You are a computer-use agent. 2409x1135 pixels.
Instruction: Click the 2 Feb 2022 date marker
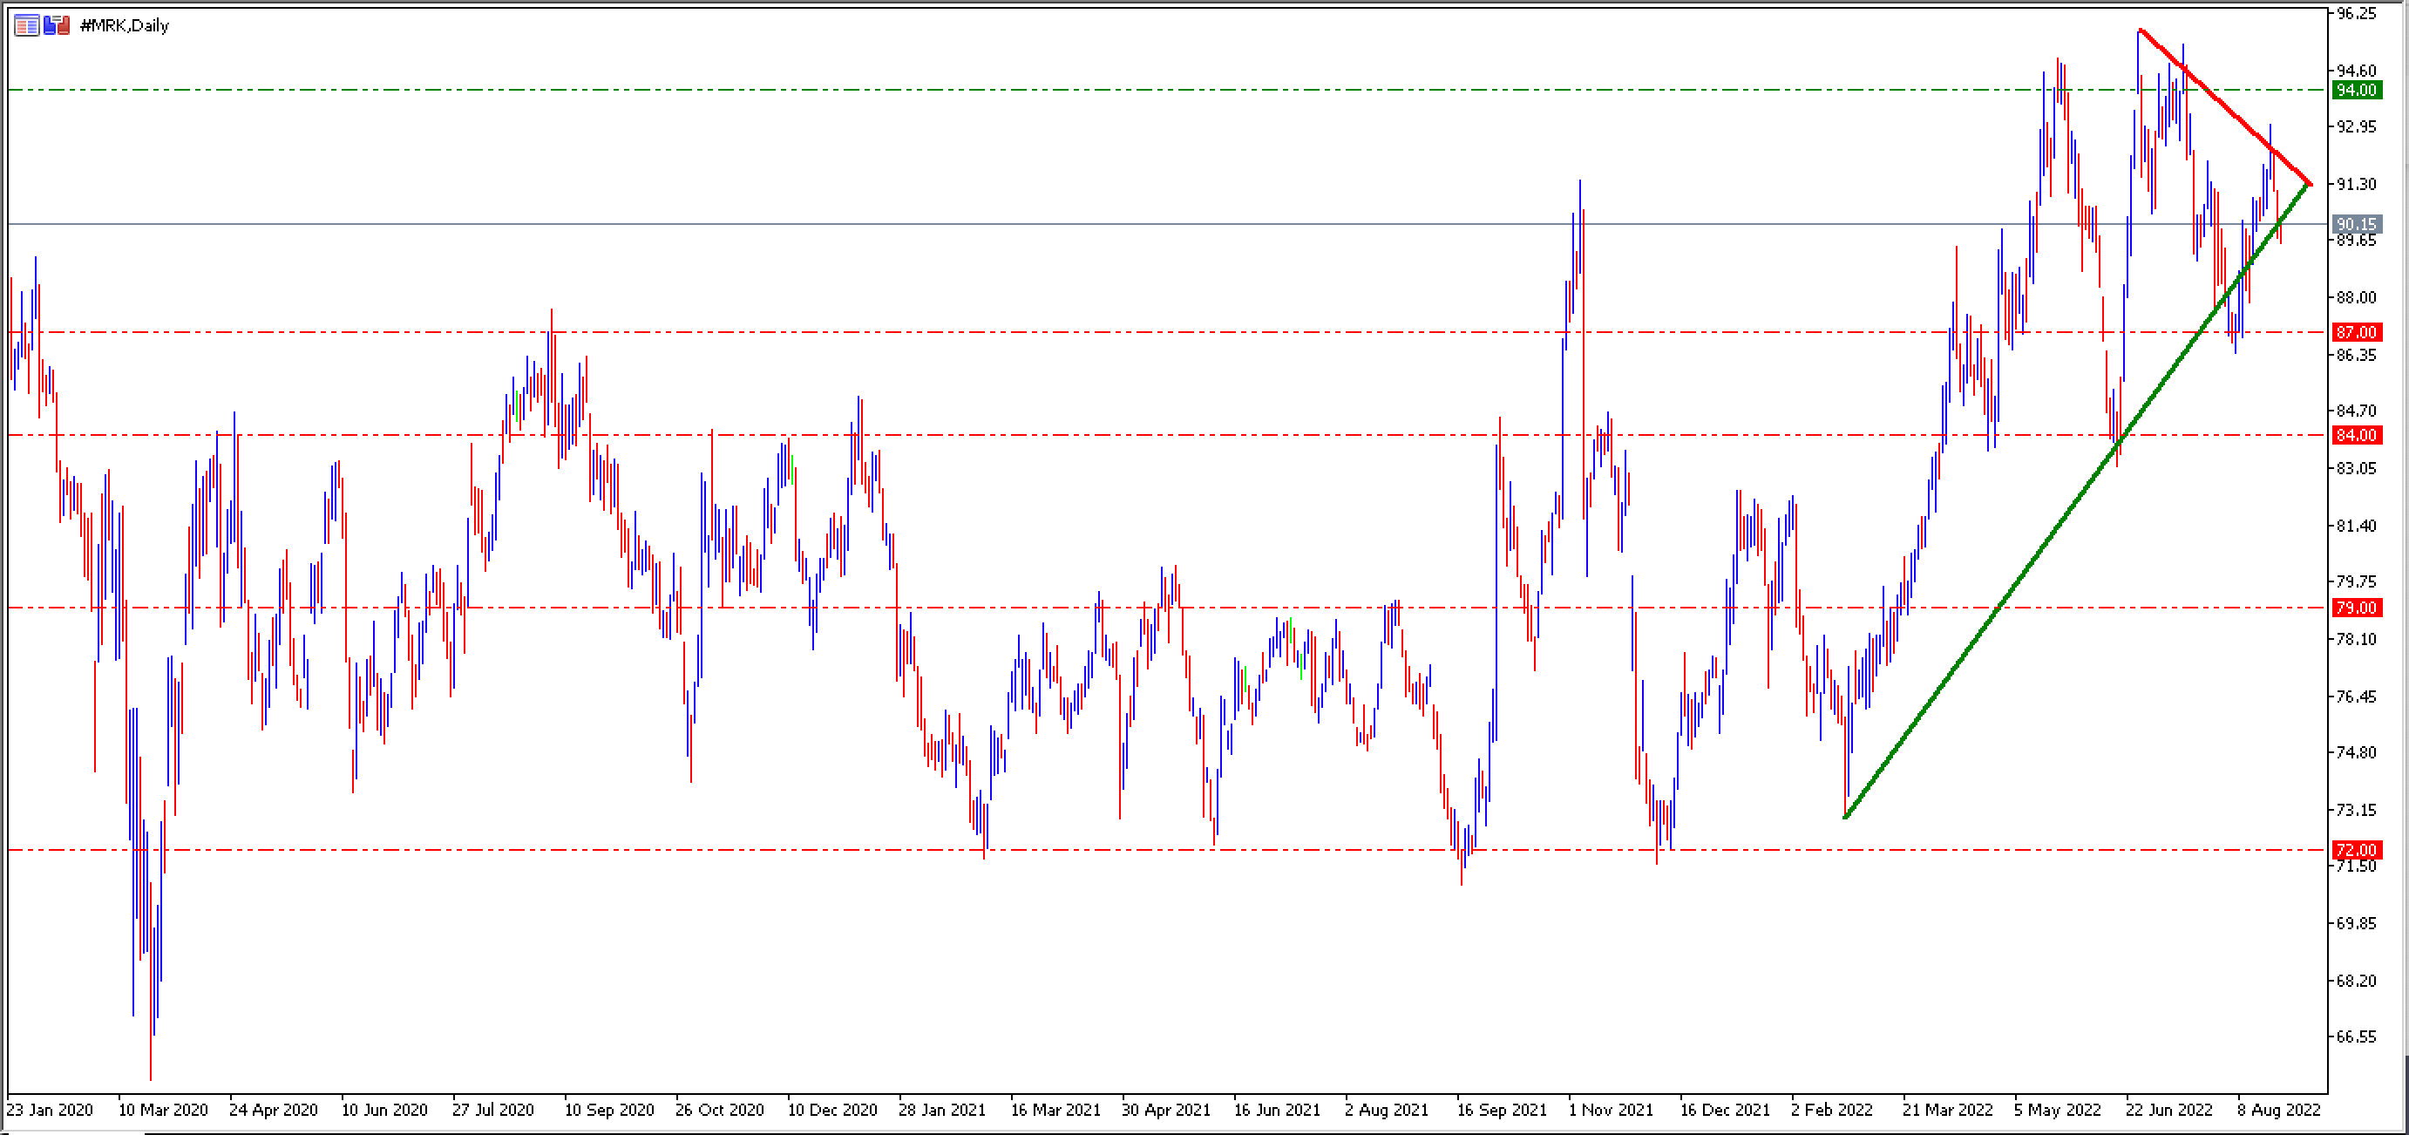(1832, 1110)
